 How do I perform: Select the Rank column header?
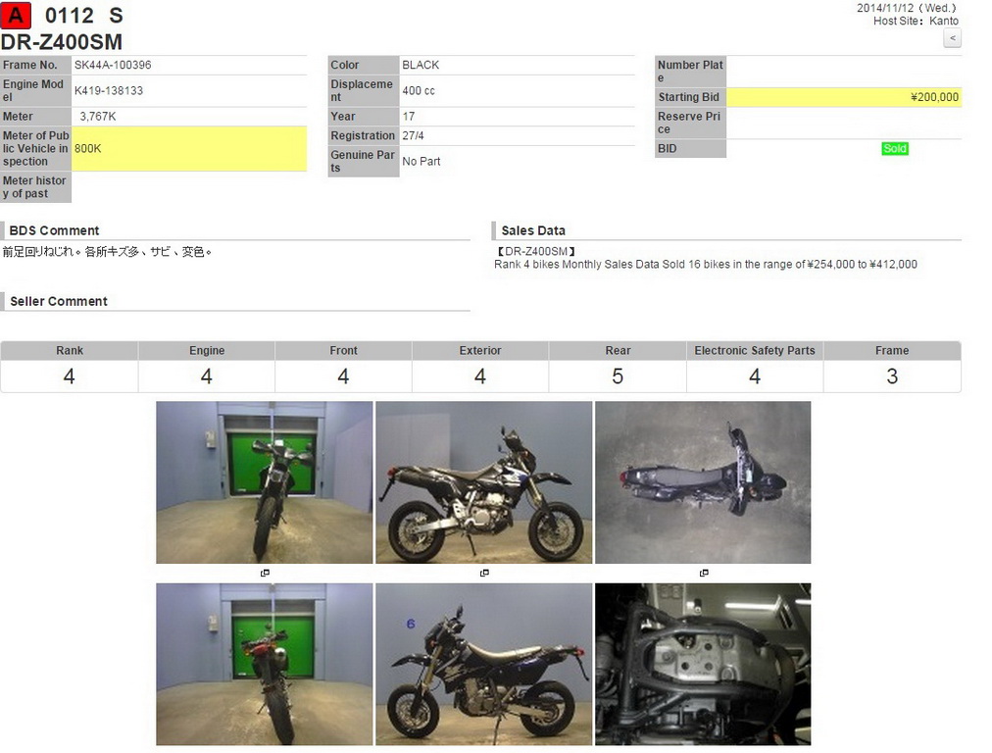[70, 351]
